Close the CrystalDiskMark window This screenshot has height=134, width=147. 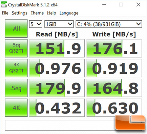click(138, 5)
